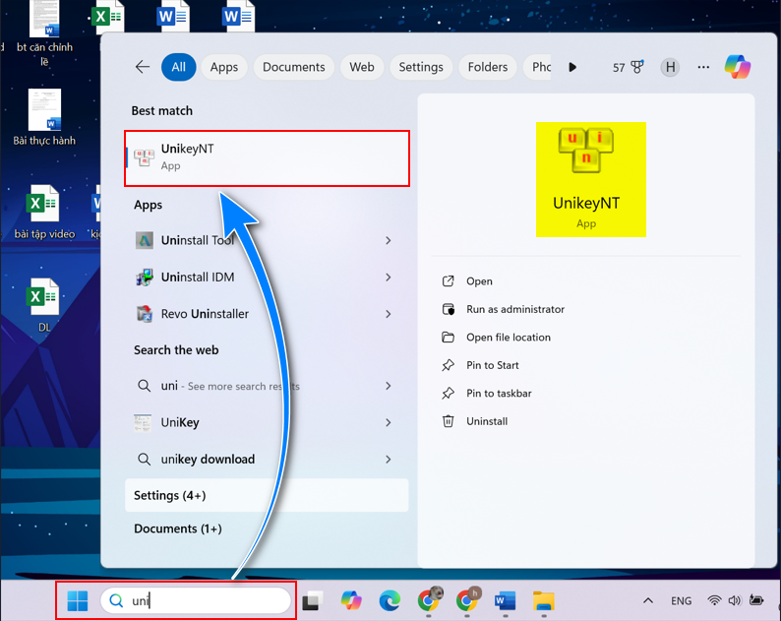Select Run as administrator
The height and width of the screenshot is (621, 781).
(514, 309)
